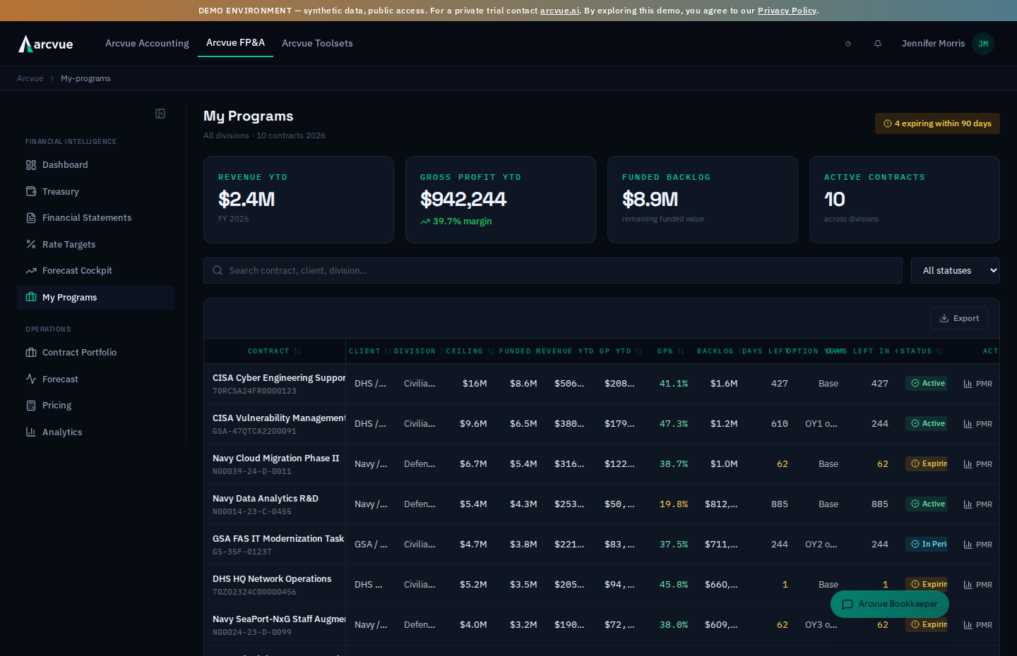Viewport: 1017px width, 656px height.
Task: Click 4 expiring within 90 days badge
Action: pos(937,123)
